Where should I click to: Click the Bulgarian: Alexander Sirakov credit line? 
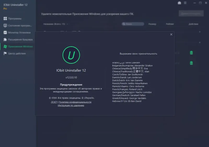pyautogui.click(x=132, y=66)
